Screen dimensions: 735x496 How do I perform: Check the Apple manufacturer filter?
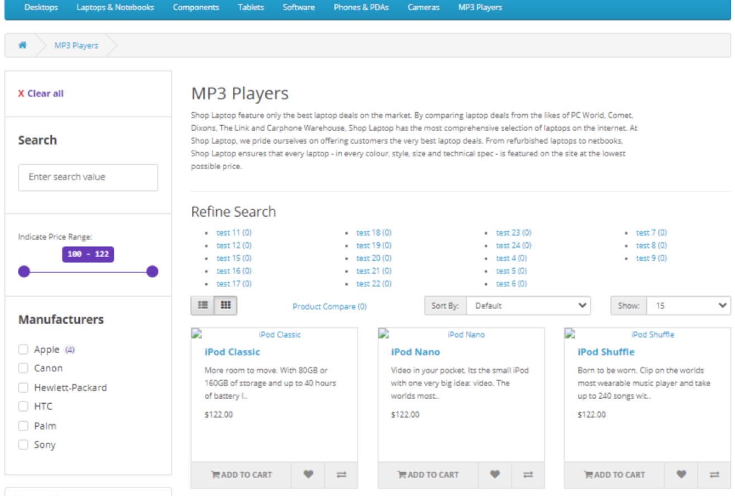click(x=23, y=350)
